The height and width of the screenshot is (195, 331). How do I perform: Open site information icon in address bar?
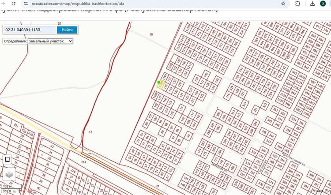tap(26, 4)
